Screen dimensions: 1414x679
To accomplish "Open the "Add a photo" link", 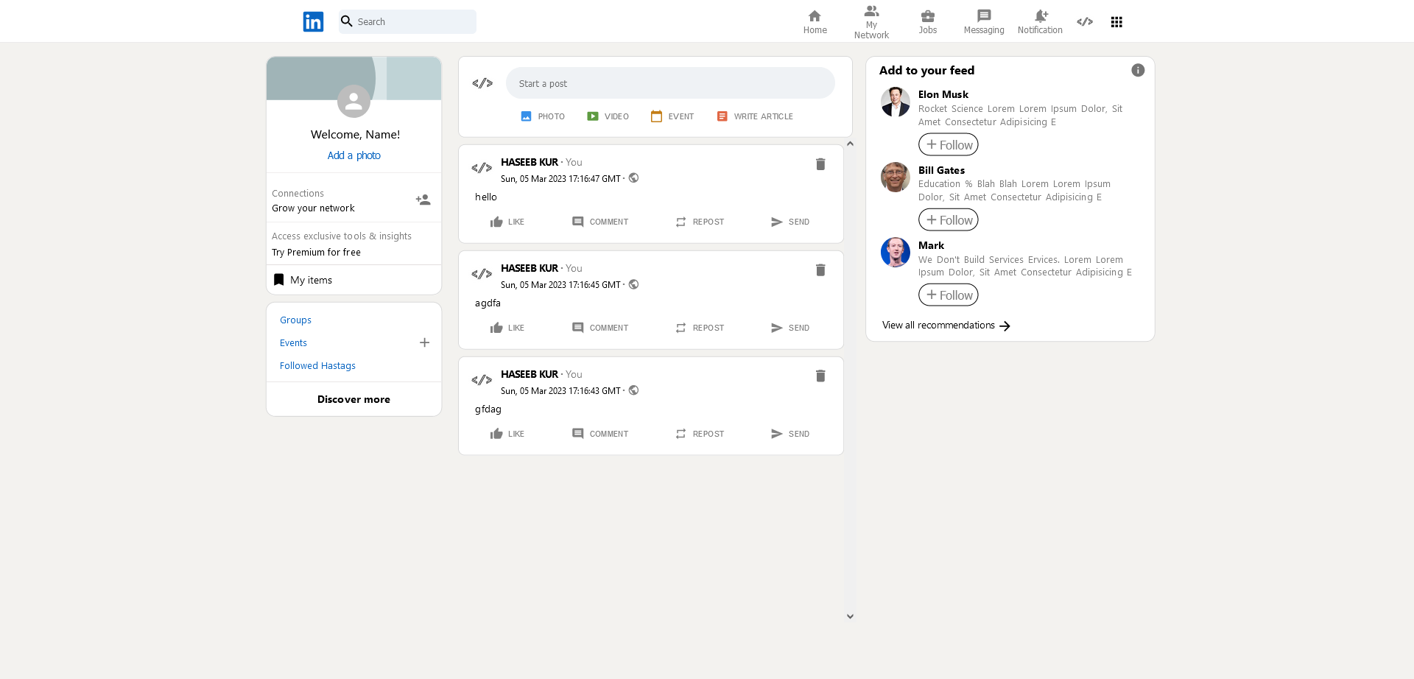I will pyautogui.click(x=353, y=155).
